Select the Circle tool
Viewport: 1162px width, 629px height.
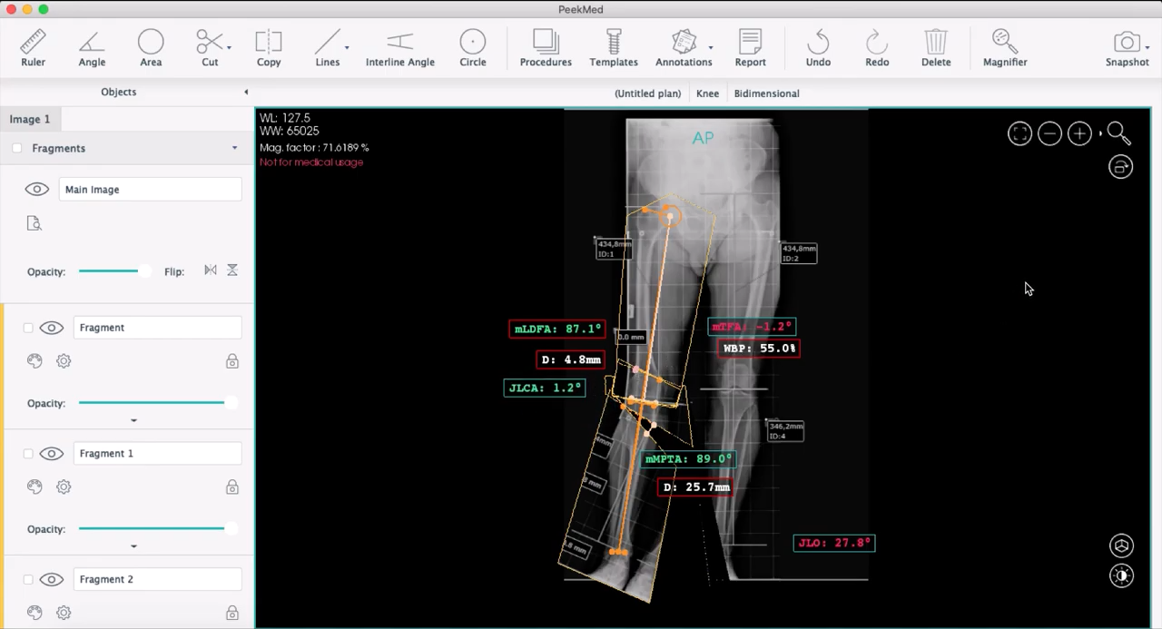[473, 48]
